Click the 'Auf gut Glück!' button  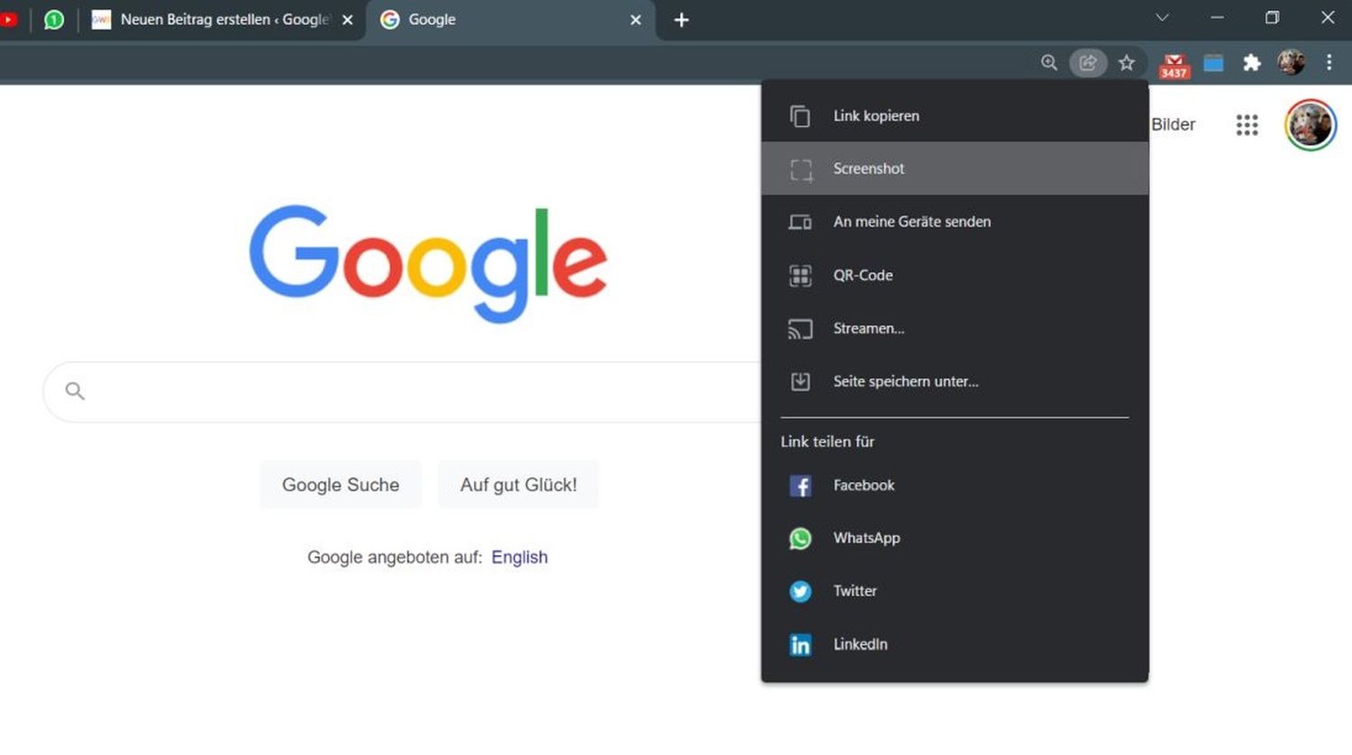(518, 485)
